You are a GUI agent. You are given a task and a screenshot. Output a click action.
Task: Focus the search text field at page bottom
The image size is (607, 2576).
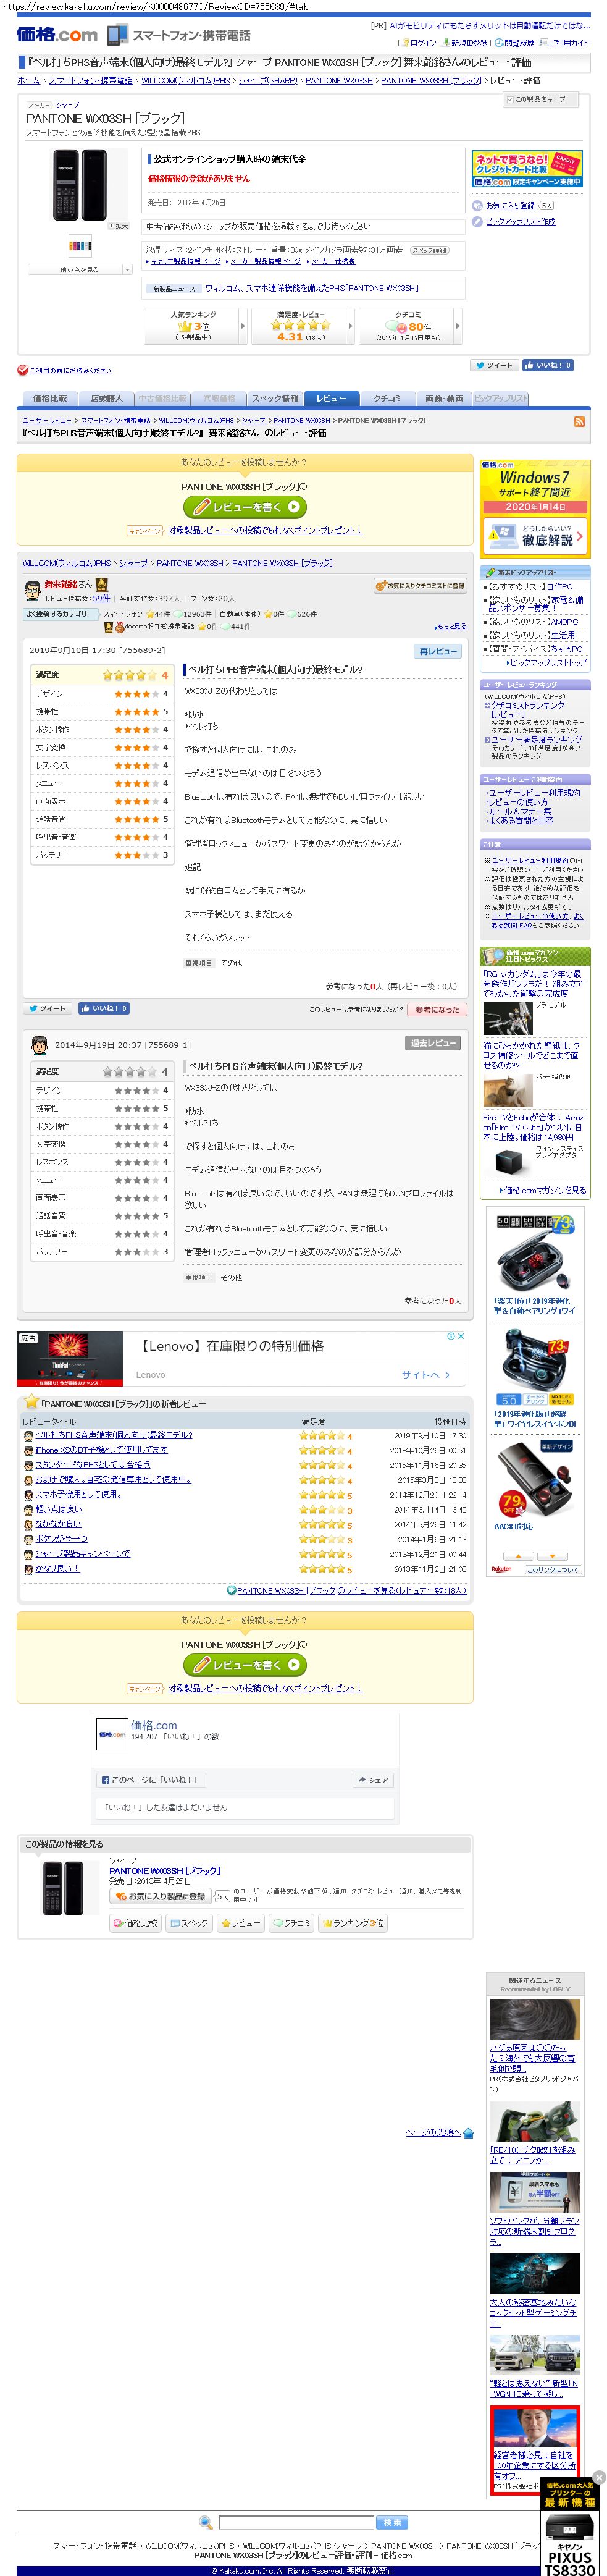(x=296, y=2523)
